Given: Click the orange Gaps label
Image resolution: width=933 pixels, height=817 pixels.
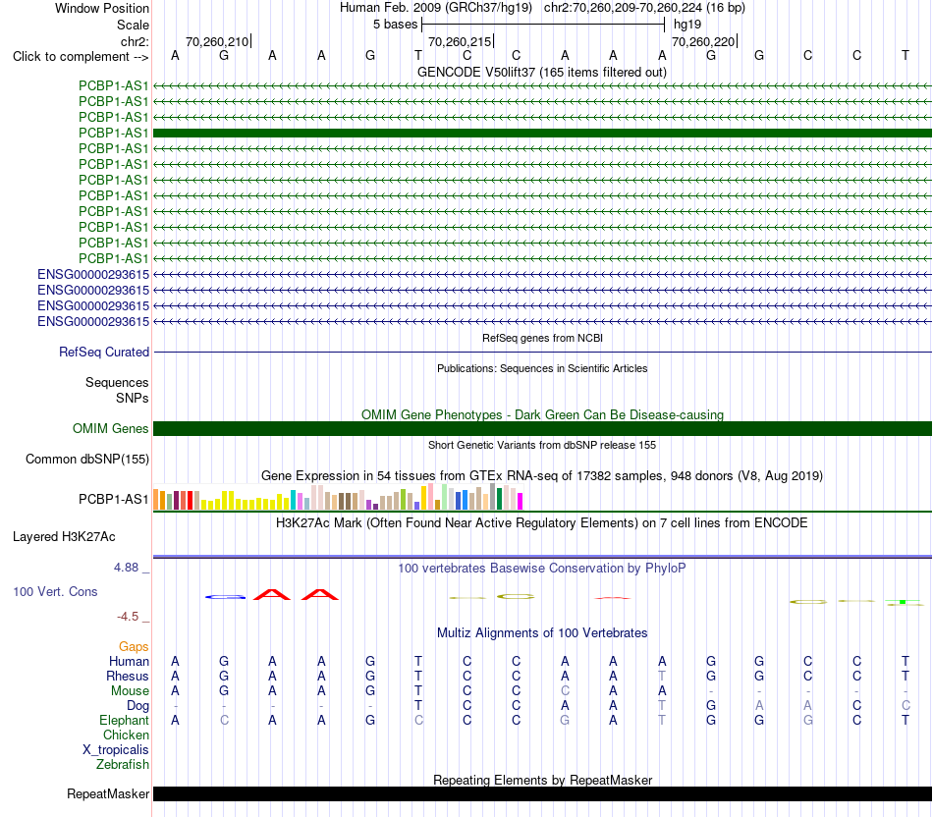Looking at the screenshot, I should (x=134, y=647).
